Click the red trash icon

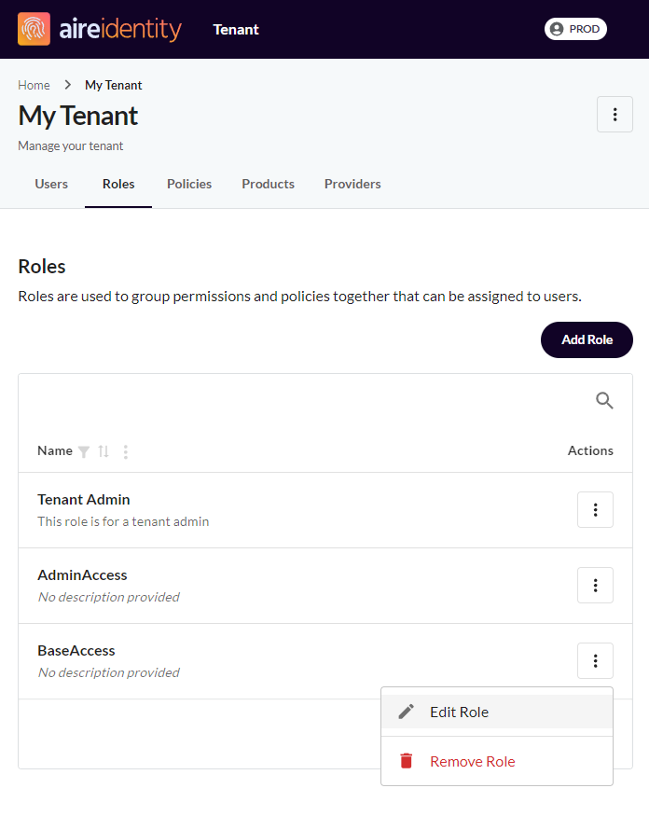click(x=406, y=761)
